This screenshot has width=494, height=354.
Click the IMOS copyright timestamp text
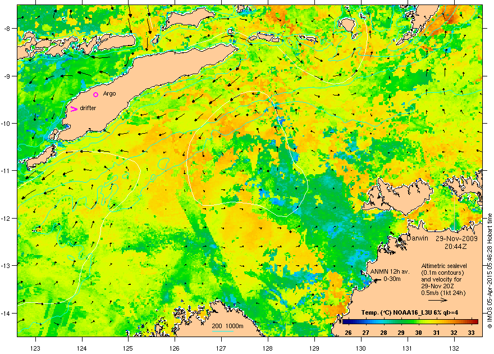point(490,271)
